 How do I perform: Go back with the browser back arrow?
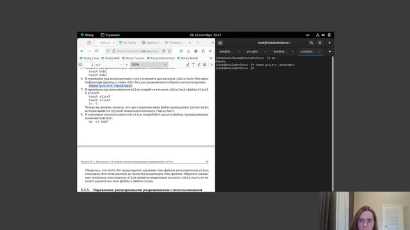coord(82,51)
